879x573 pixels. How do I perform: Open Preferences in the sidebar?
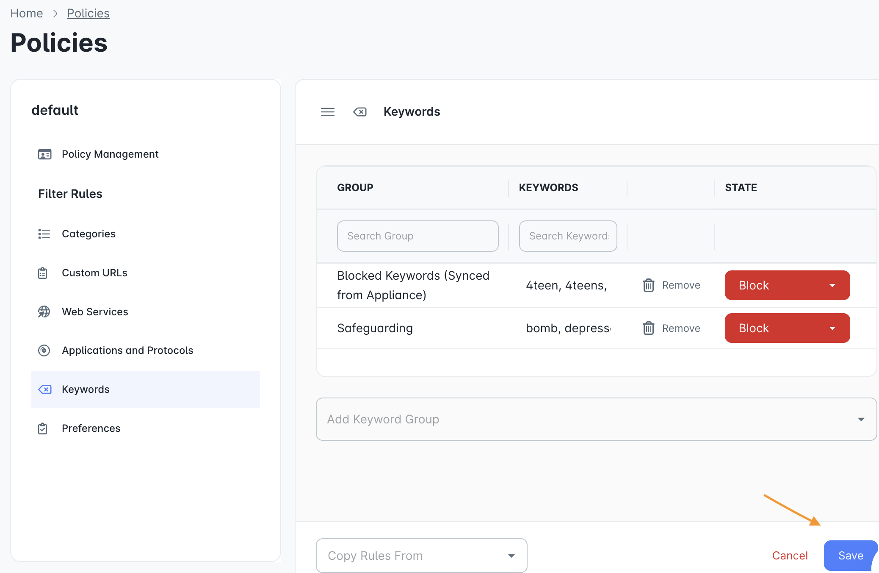click(91, 428)
